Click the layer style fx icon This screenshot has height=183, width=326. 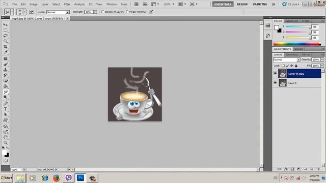click(x=286, y=169)
